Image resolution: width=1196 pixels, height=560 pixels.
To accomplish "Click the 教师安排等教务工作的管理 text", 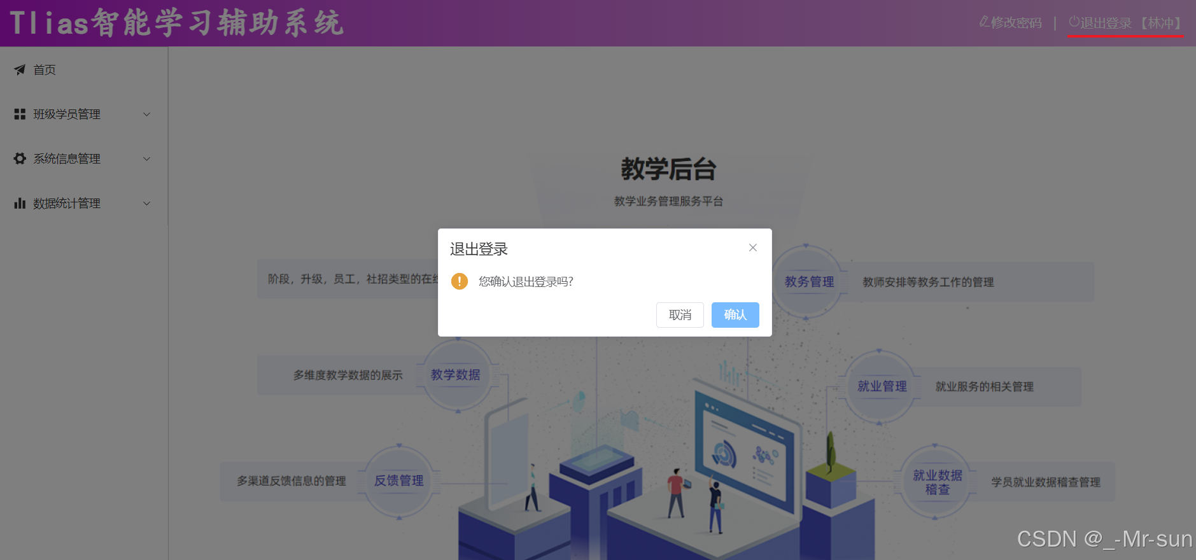I will click(x=928, y=282).
